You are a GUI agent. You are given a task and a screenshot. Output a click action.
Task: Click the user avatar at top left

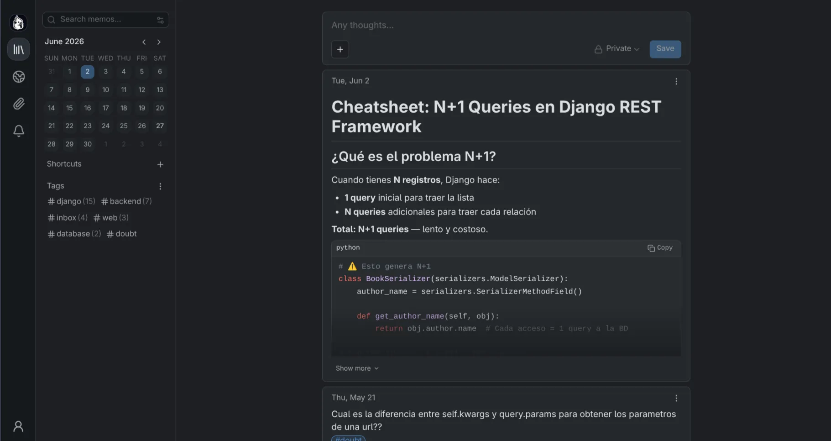tap(18, 22)
